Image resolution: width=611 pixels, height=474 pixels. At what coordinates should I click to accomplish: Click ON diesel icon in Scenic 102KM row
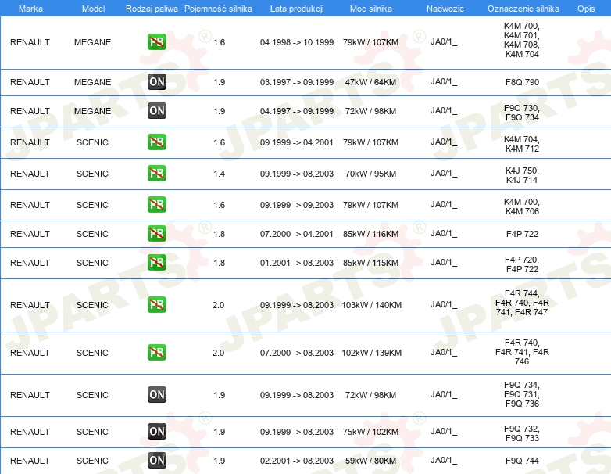[x=156, y=432]
